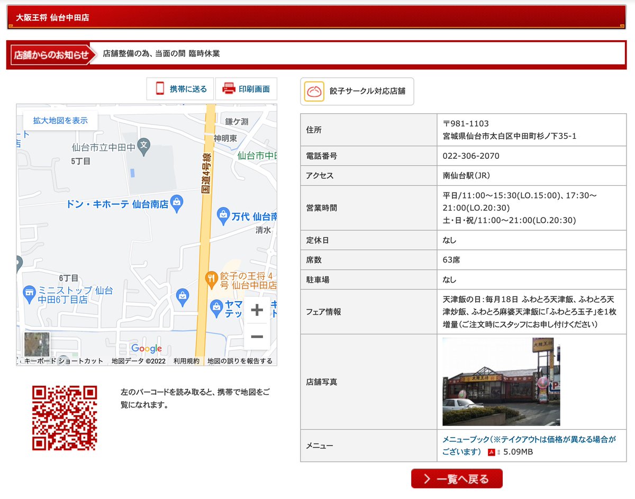Select the 万代 shopping bag pin
Viewport: 635px width, 499px height.
click(x=223, y=215)
